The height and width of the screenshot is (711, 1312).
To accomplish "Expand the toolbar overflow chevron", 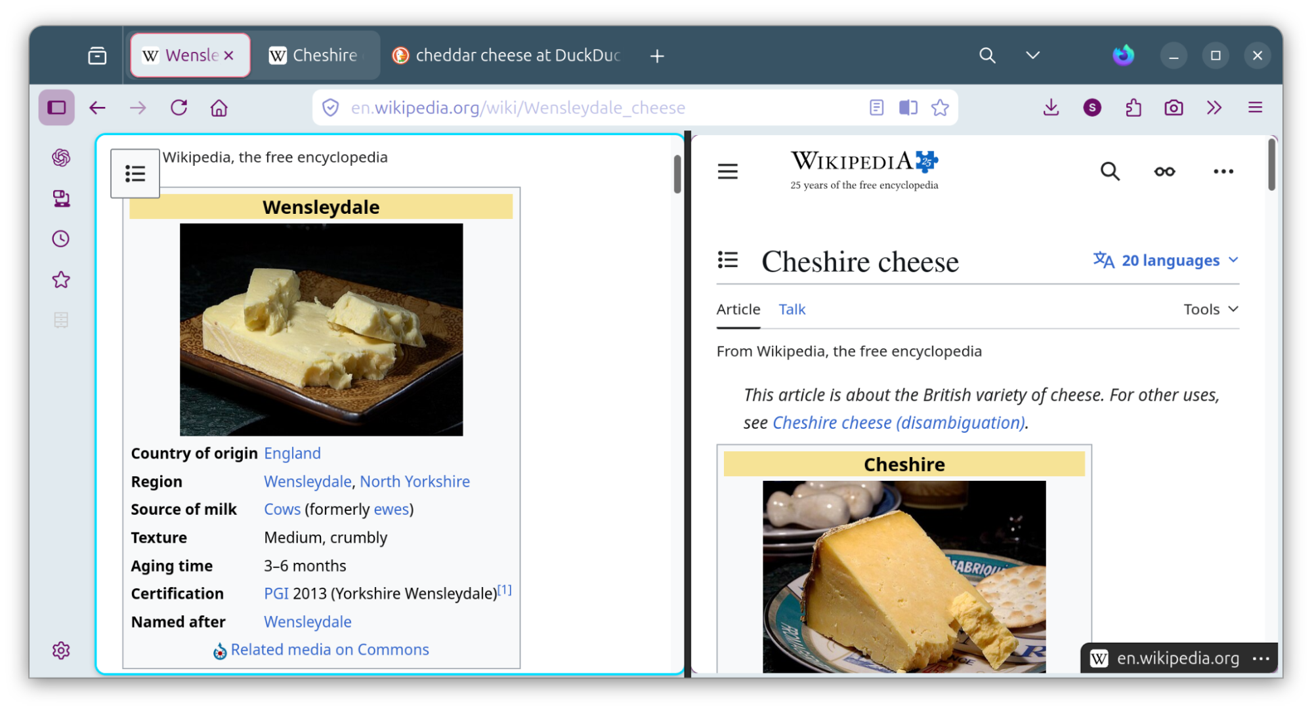I will click(1214, 107).
